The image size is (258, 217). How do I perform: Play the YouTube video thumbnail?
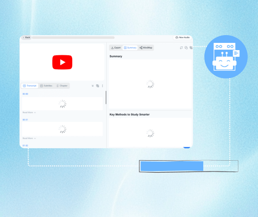pyautogui.click(x=62, y=62)
